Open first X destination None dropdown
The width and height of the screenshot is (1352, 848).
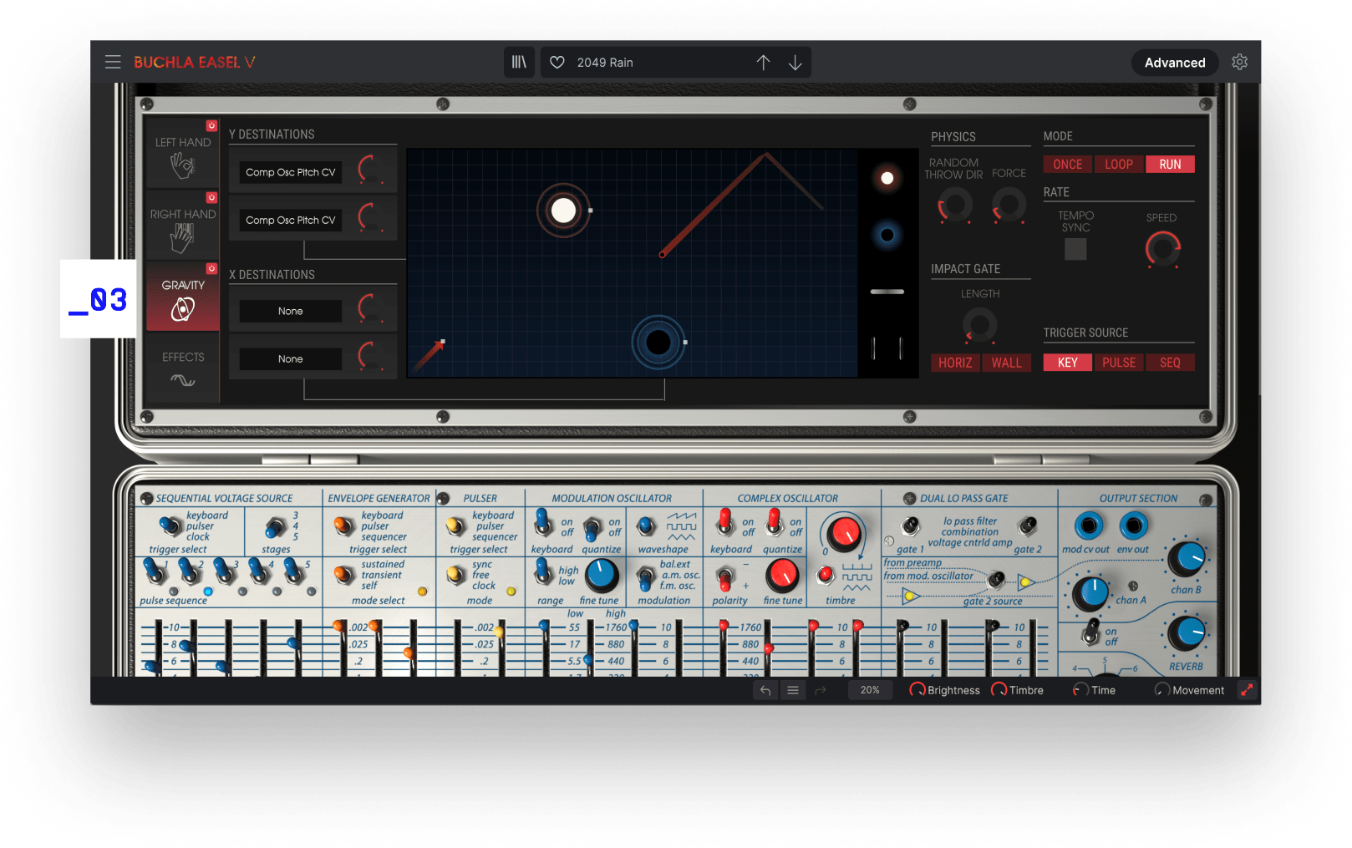(291, 311)
